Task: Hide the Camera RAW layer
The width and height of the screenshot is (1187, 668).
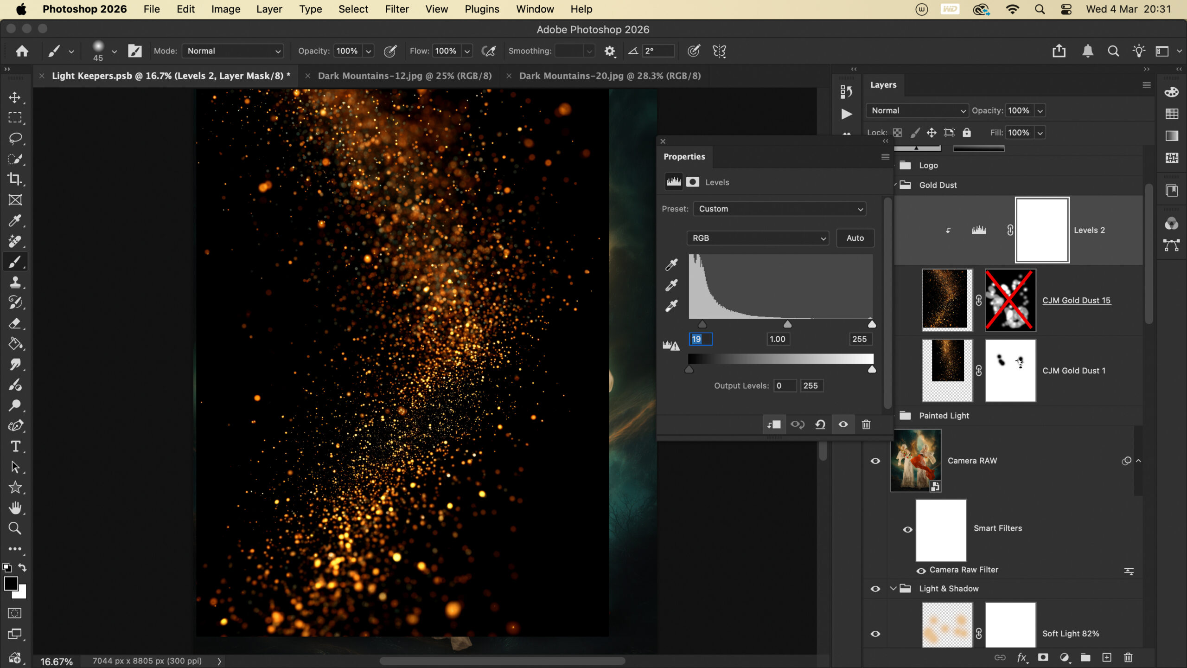Action: pyautogui.click(x=875, y=461)
